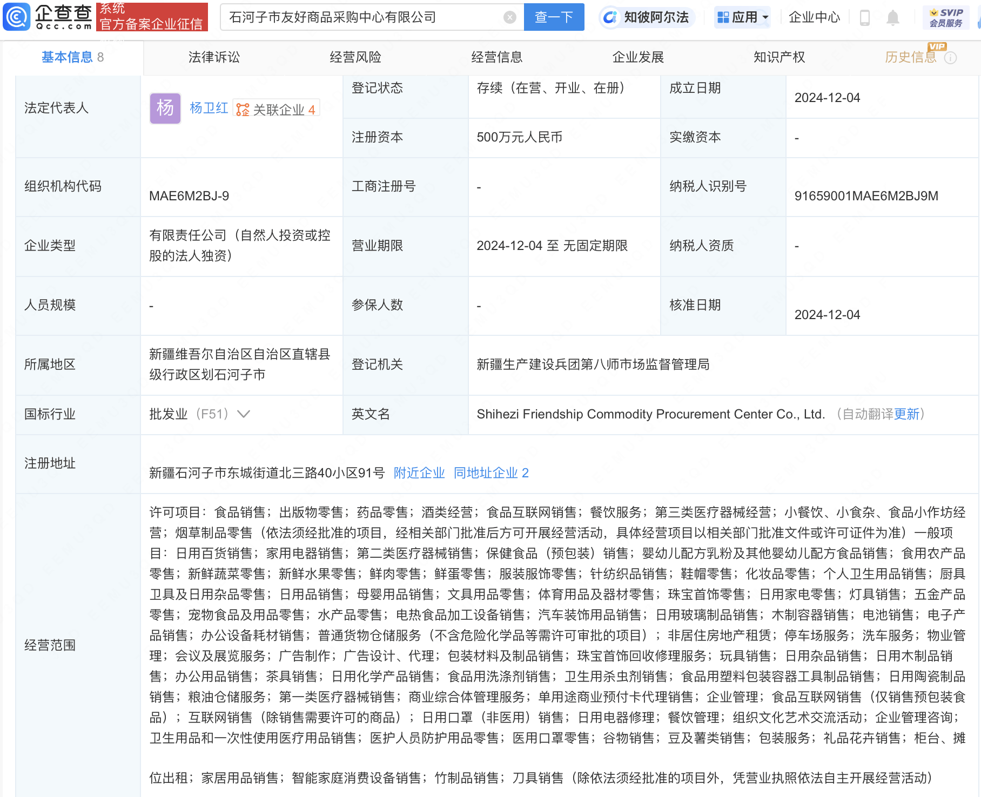Click the 查一下 search button
The height and width of the screenshot is (797, 981).
[554, 17]
